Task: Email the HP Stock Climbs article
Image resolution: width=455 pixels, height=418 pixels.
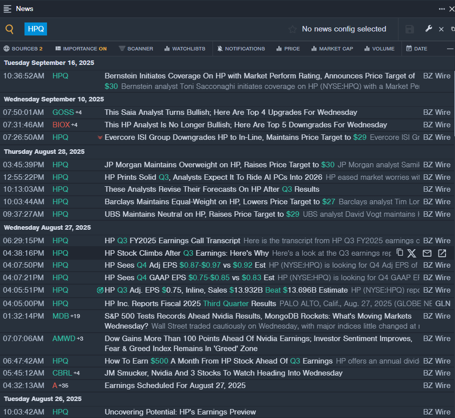Action: click(427, 253)
